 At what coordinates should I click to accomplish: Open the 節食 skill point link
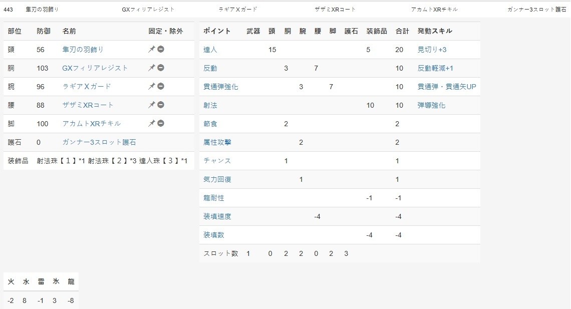(210, 124)
